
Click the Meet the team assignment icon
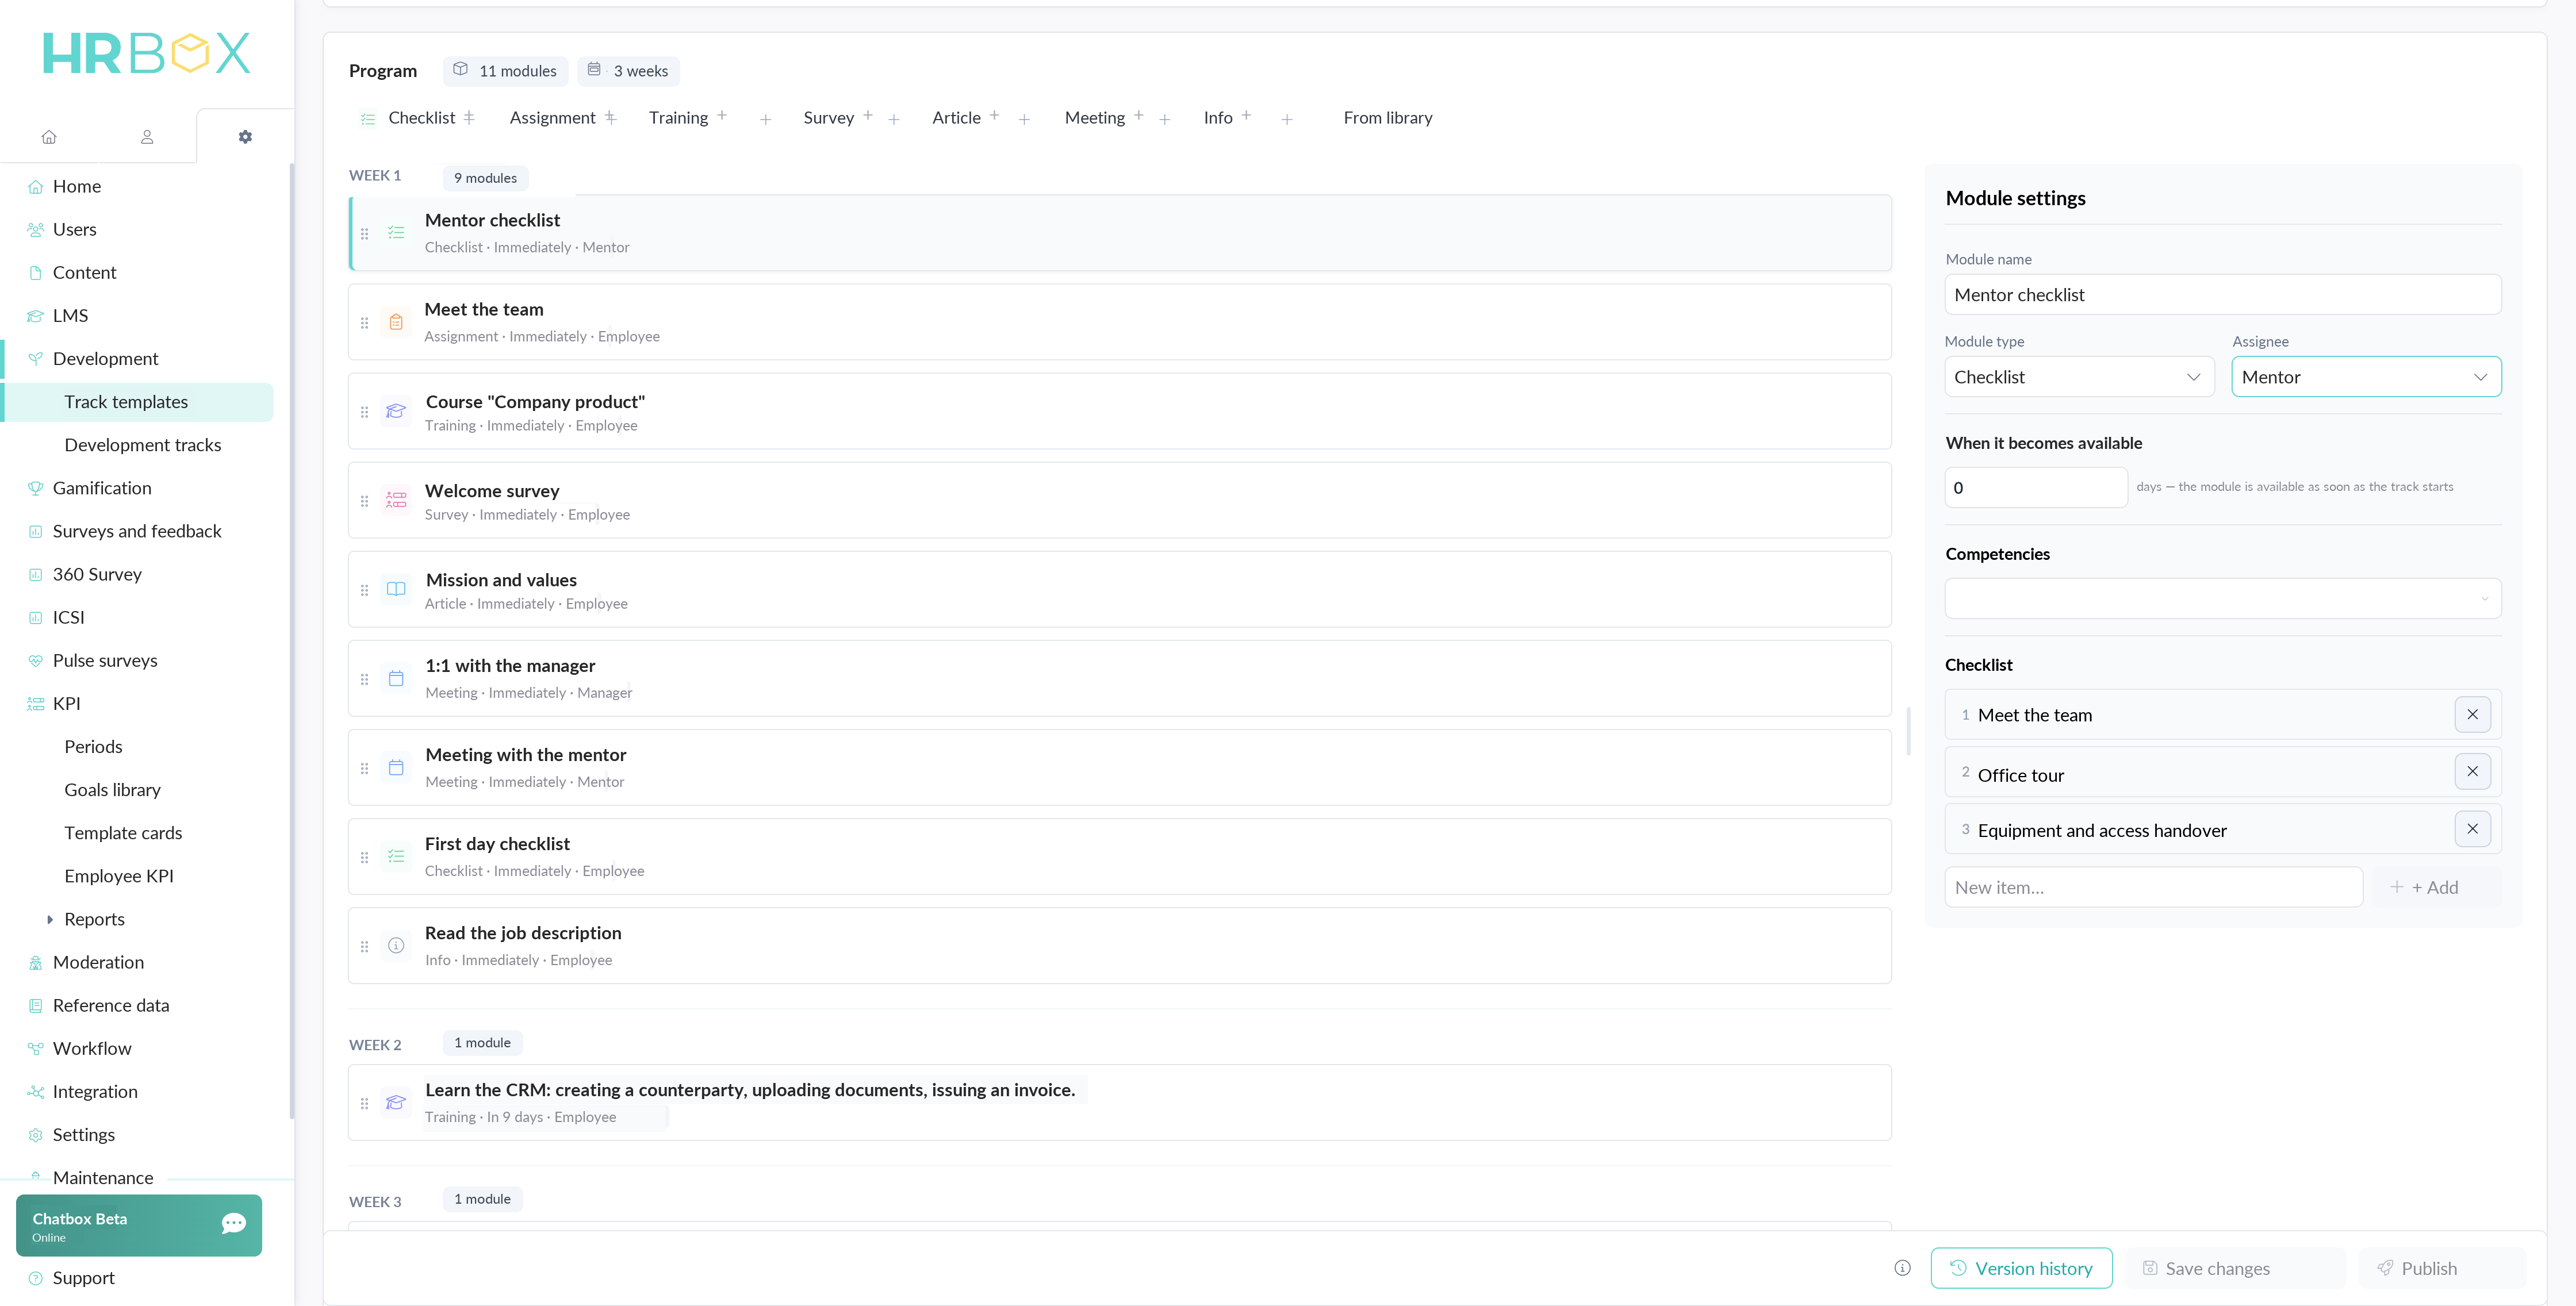coord(396,322)
